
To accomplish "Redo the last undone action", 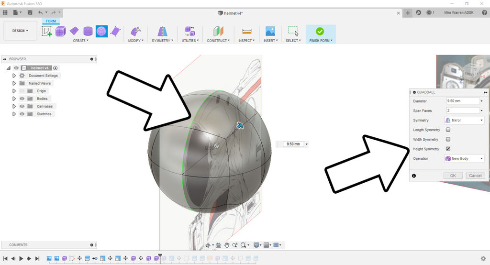I will coord(54,12).
